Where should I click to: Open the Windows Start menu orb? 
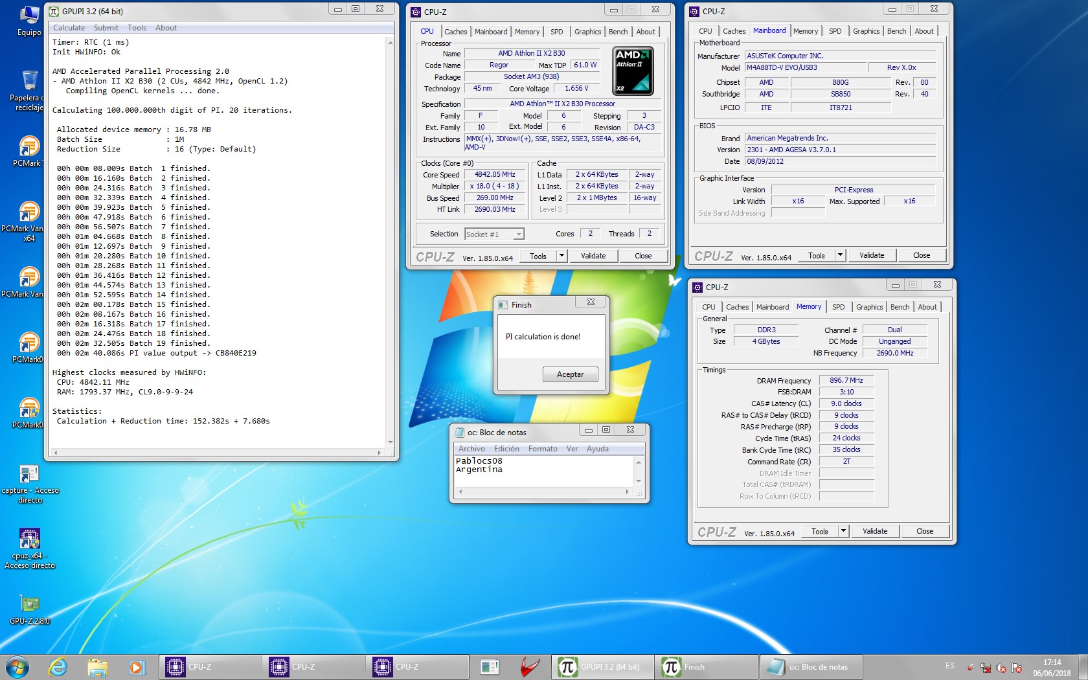(17, 666)
